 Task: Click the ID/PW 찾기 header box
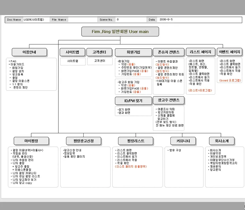point(133,101)
